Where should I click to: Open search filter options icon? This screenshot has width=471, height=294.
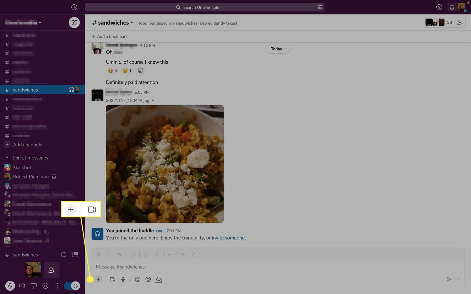point(320,7)
